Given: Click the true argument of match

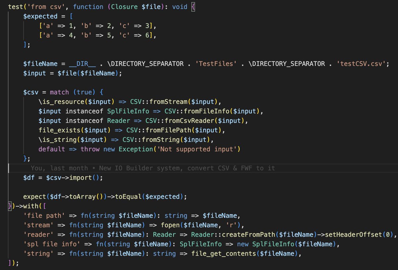Looking at the screenshot, I should click(x=84, y=92).
